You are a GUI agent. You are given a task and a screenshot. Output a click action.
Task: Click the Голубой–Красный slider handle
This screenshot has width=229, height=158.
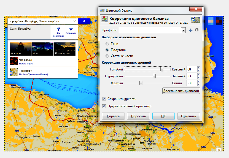(x=162, y=69)
